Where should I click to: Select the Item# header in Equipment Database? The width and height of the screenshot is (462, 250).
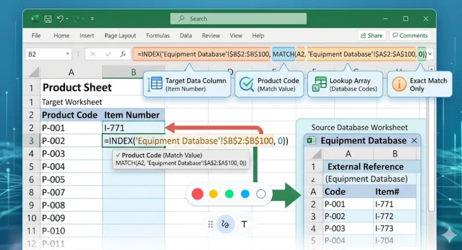pyautogui.click(x=395, y=192)
